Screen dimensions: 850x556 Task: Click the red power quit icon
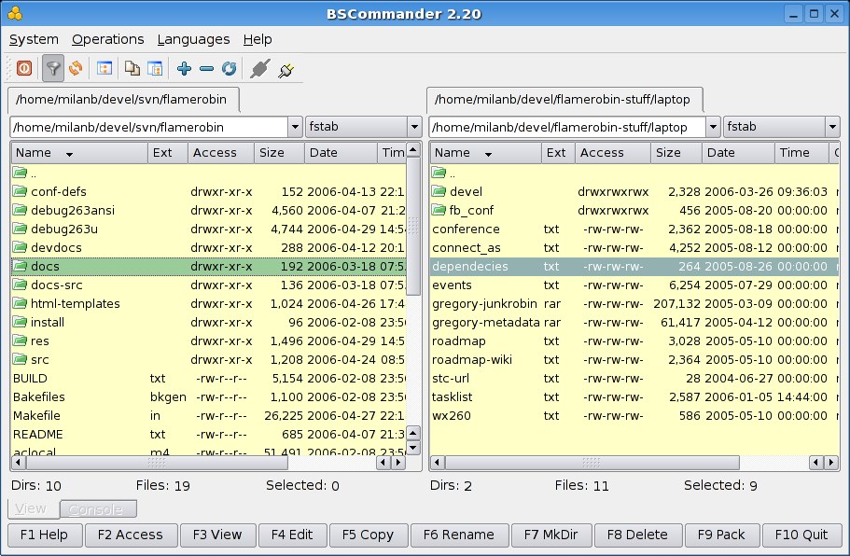(x=24, y=68)
